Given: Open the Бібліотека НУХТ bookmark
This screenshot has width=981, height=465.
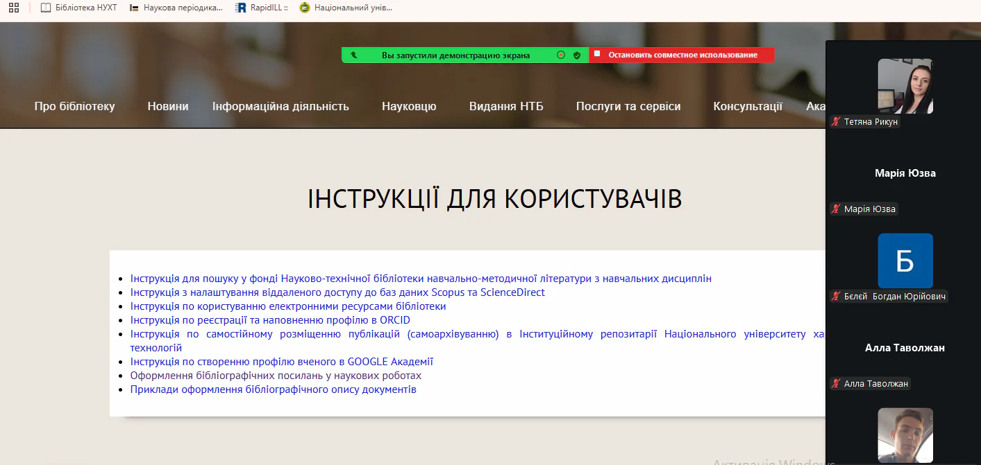Looking at the screenshot, I should pyautogui.click(x=79, y=8).
